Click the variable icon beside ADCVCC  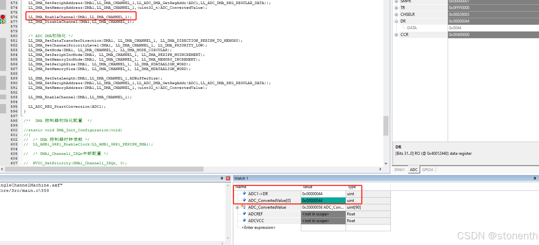244,220
